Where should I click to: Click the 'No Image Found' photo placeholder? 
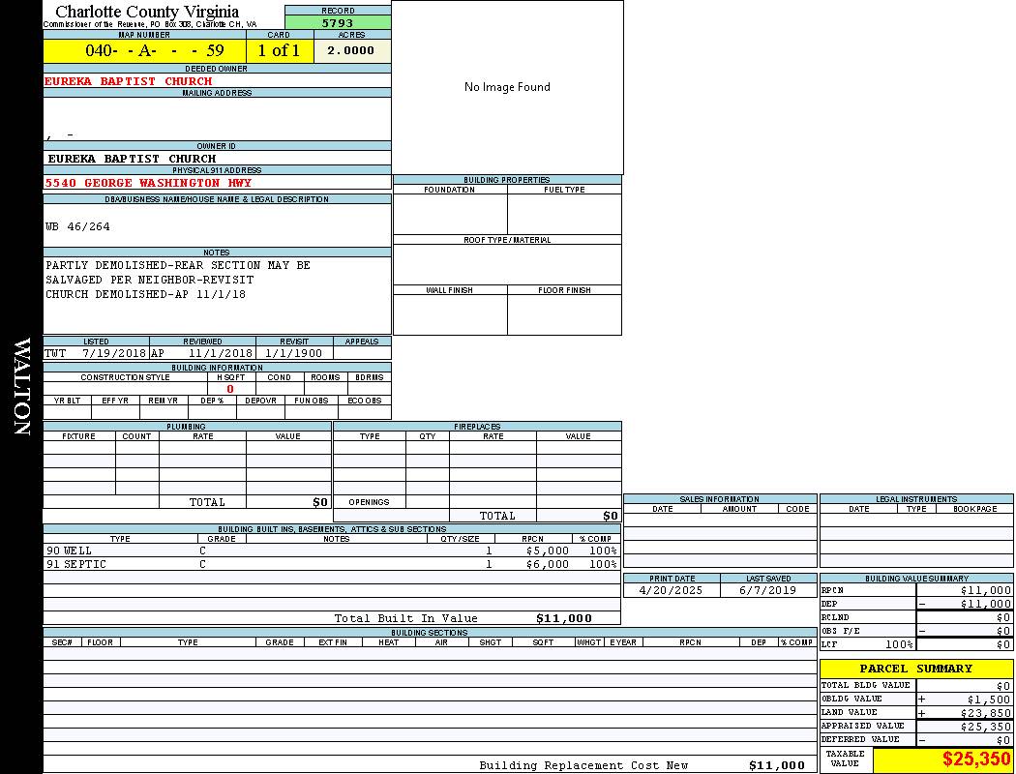pos(507,87)
